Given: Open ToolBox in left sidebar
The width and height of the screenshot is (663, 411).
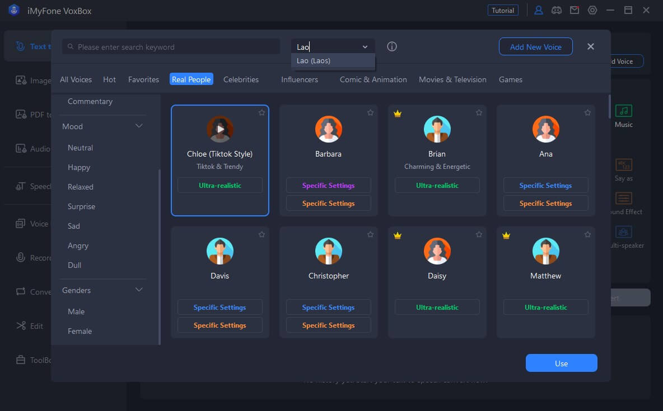Looking at the screenshot, I should 34,360.
